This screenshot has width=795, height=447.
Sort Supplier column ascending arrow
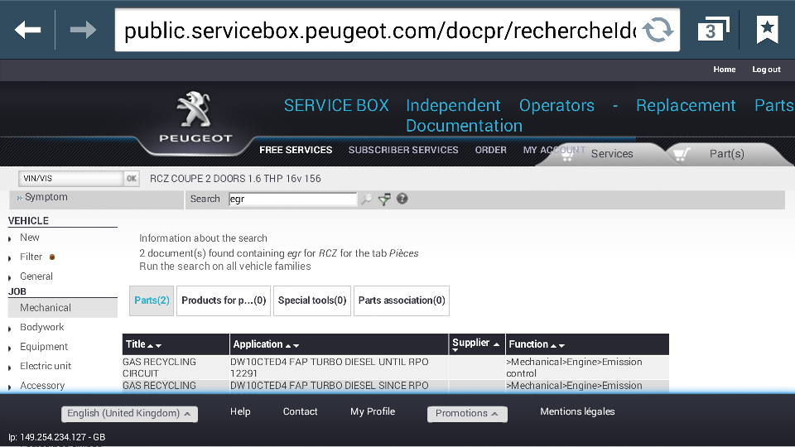(x=496, y=344)
